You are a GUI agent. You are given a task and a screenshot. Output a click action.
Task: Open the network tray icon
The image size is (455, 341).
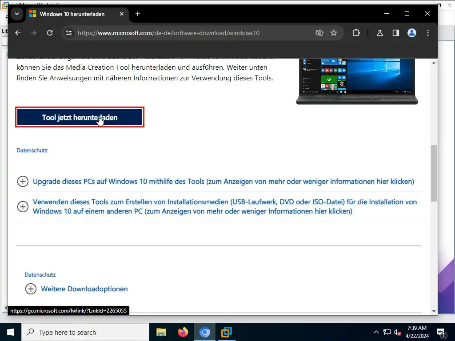[387, 332]
